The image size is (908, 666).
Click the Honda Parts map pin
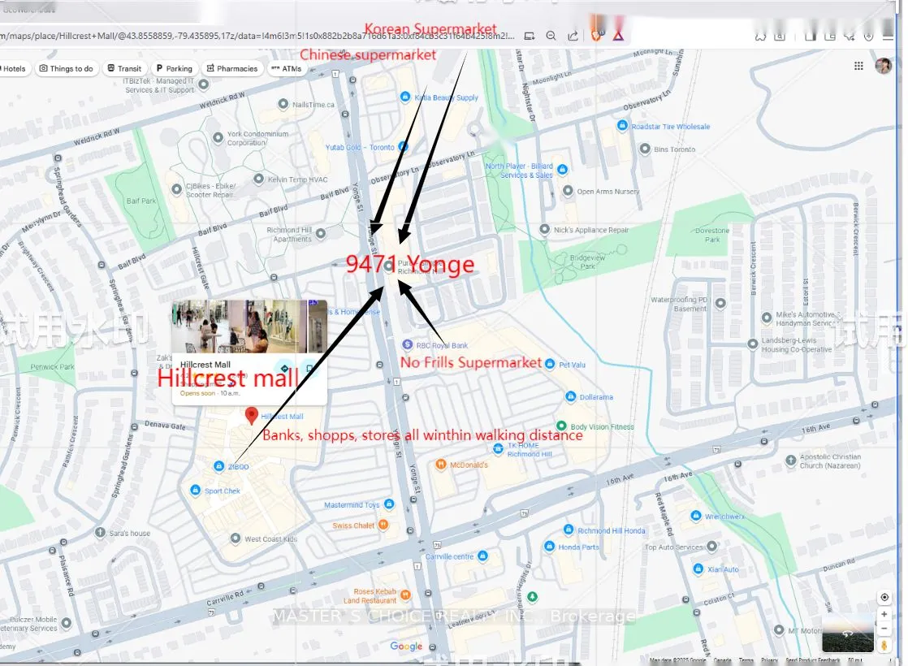(x=549, y=546)
